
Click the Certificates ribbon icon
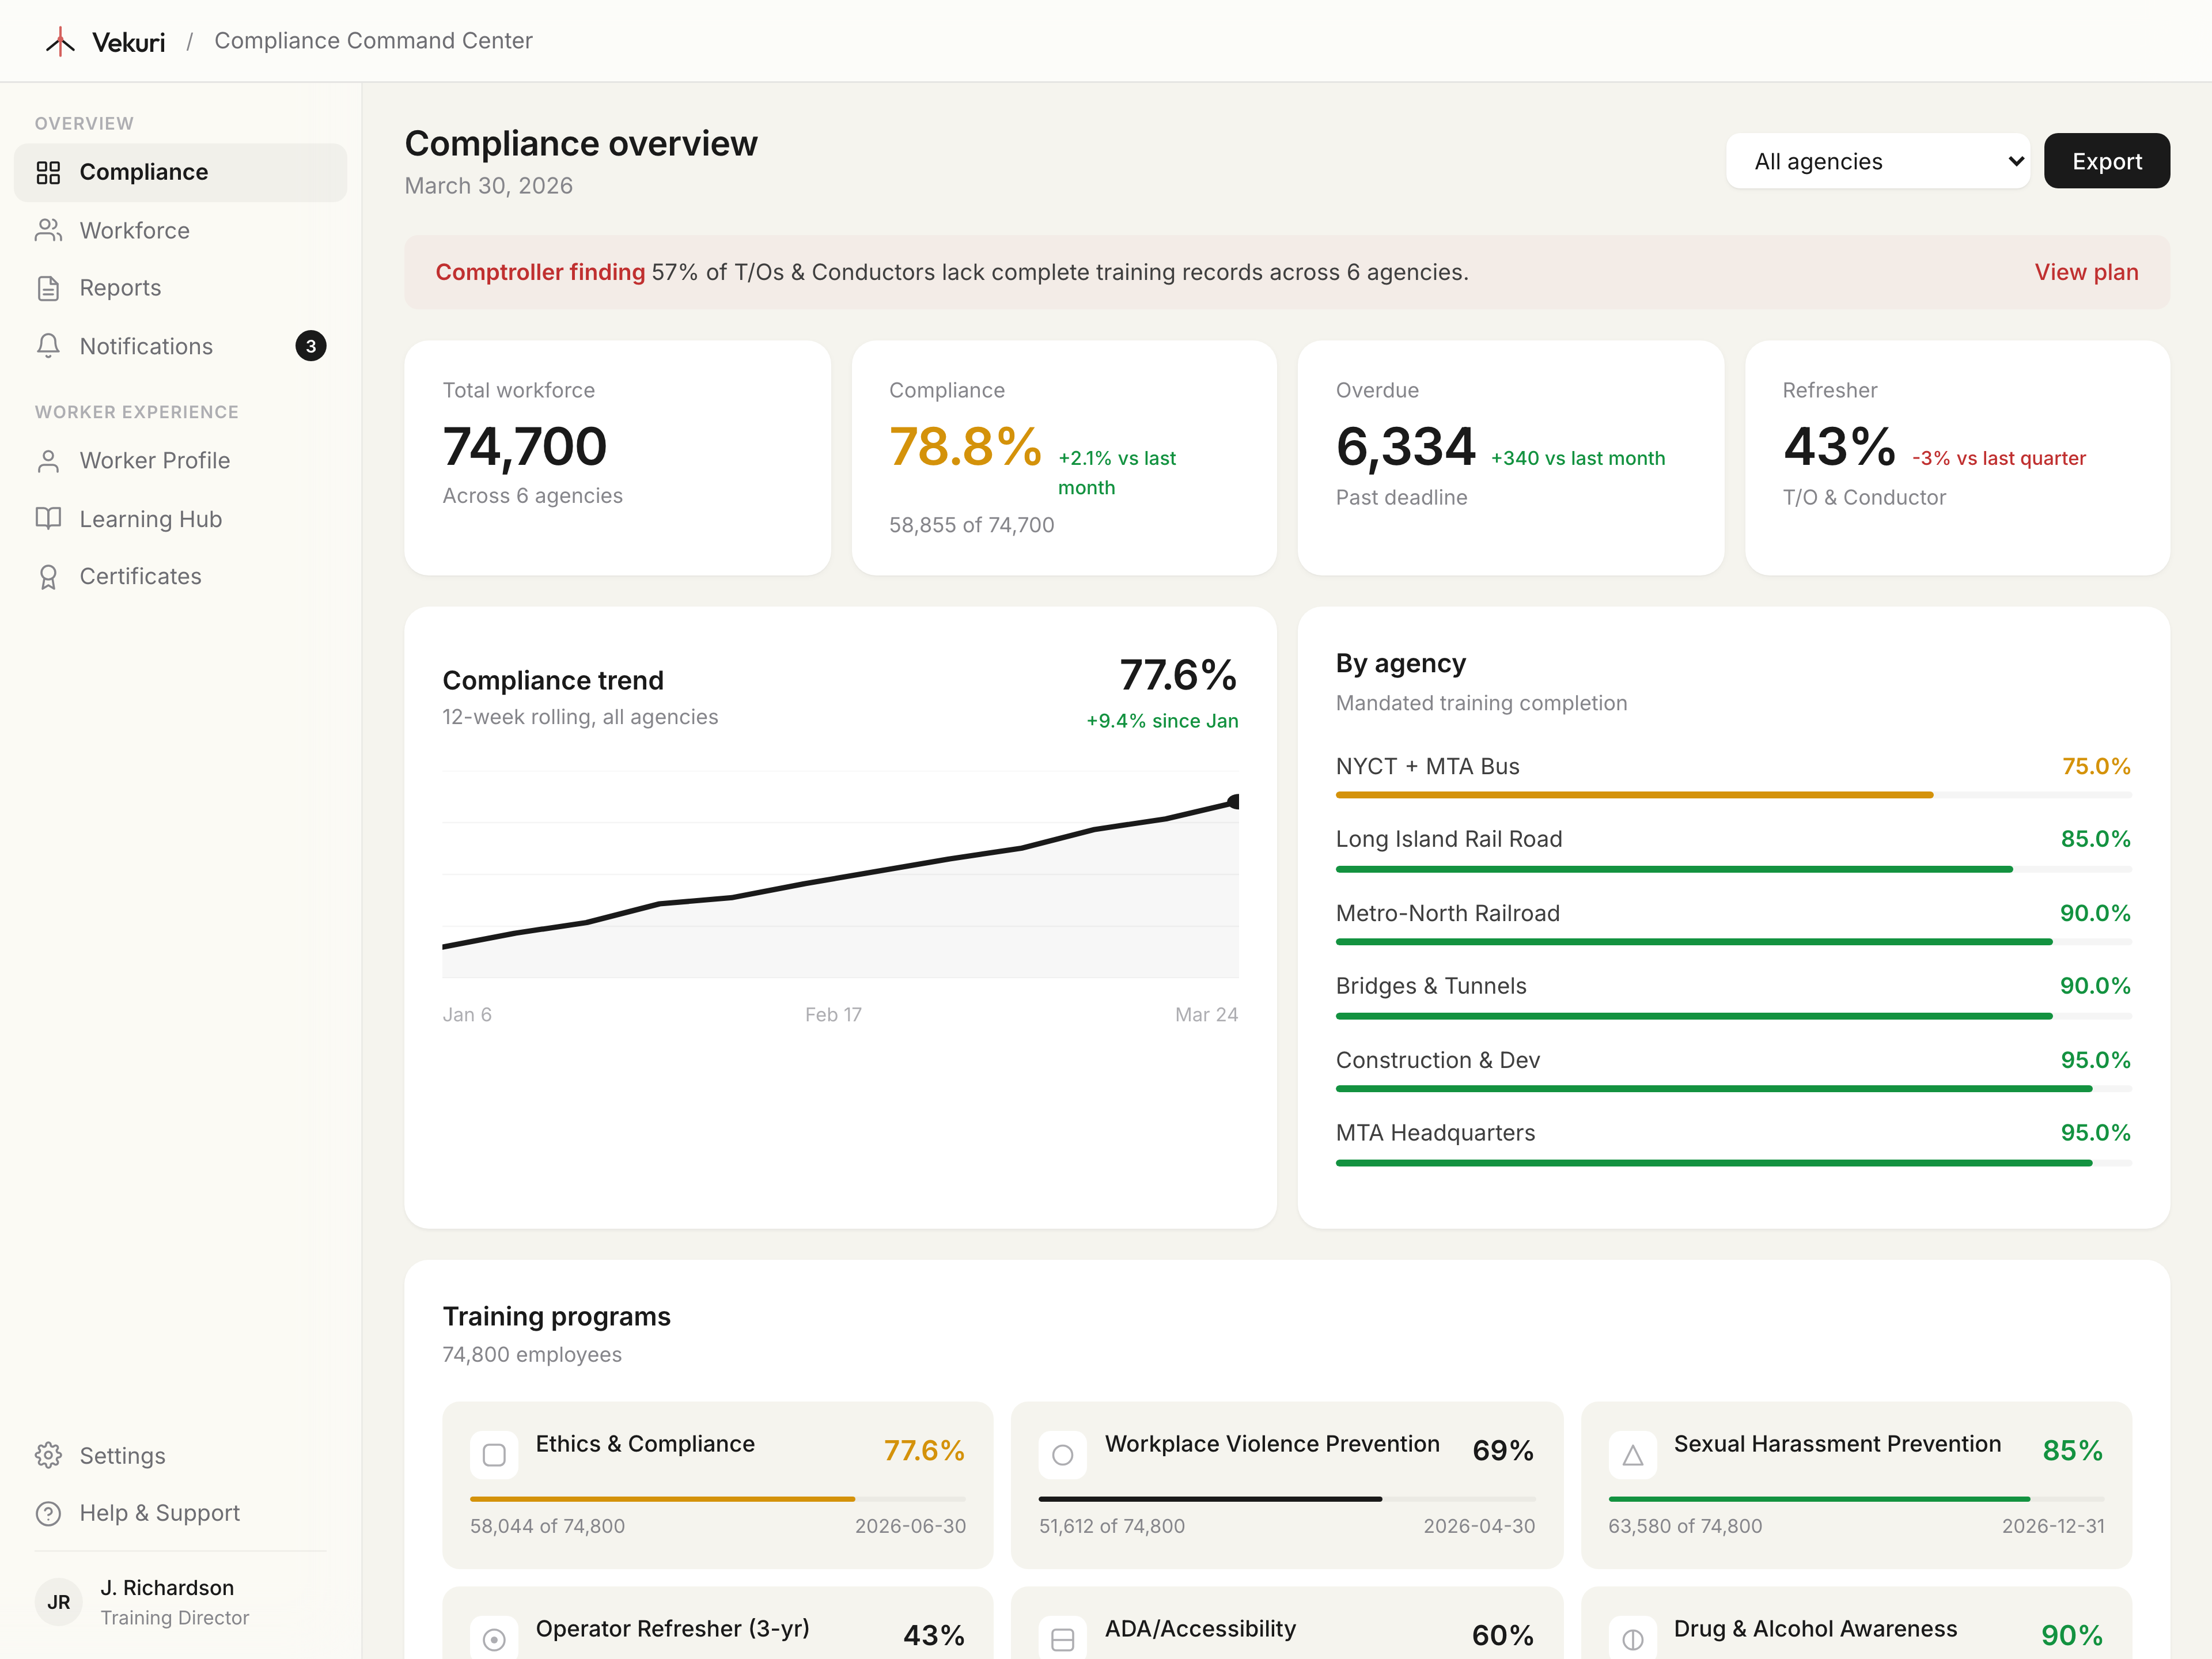pos(48,577)
